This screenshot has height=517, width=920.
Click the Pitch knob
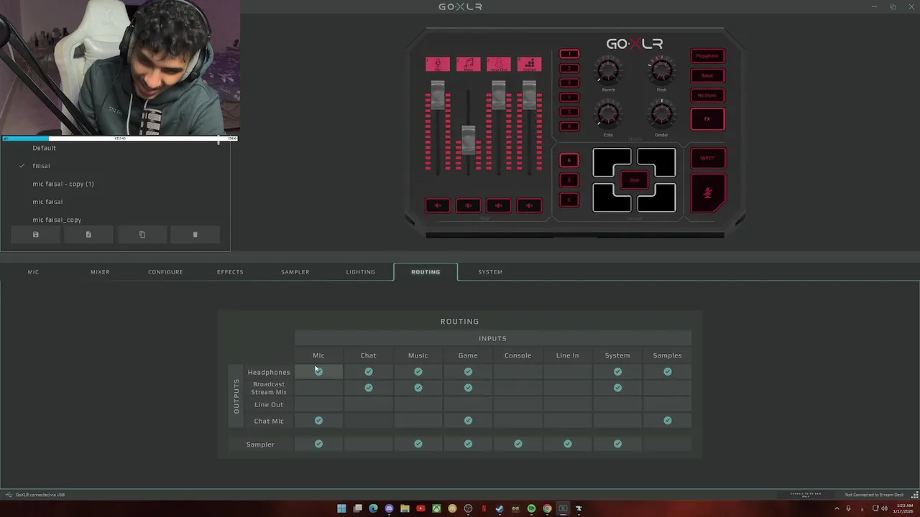(661, 70)
